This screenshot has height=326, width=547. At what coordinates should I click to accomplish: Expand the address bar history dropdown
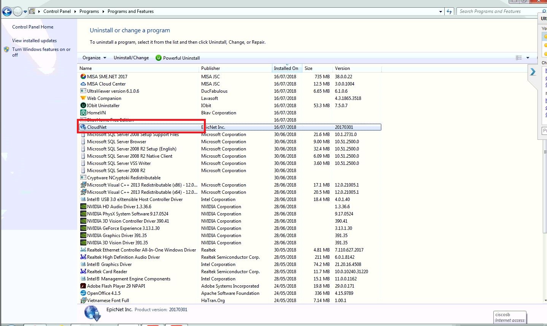(x=440, y=11)
